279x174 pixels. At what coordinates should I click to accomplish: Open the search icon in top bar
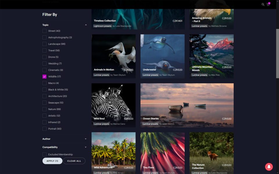(263, 4)
